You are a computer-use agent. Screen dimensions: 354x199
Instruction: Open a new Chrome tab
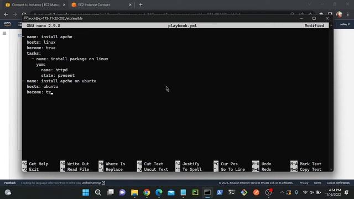coord(140,5)
